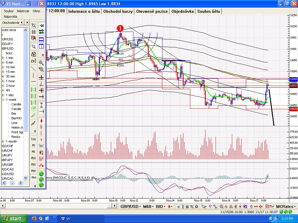Select EUR/GBP in symbol tree
The height and width of the screenshot is (223, 298).
coord(7,165)
